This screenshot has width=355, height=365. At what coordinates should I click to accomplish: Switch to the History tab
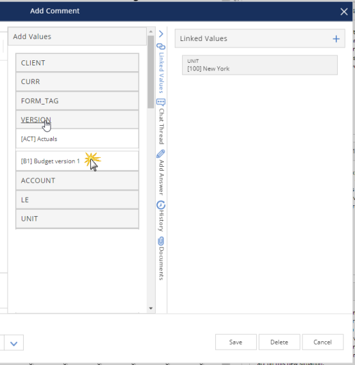click(161, 221)
